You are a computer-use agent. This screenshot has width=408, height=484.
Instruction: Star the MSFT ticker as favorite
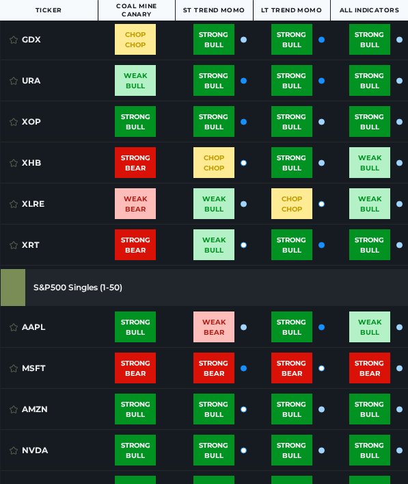14,368
